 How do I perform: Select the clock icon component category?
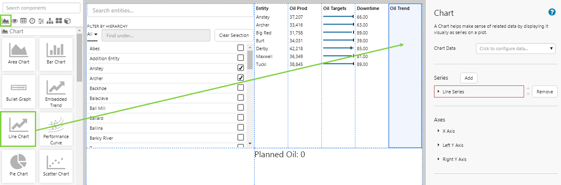click(x=32, y=21)
